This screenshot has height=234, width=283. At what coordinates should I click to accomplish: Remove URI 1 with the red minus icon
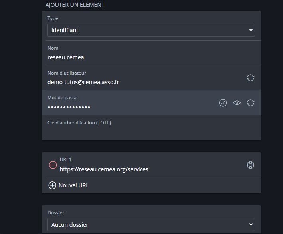(53, 165)
